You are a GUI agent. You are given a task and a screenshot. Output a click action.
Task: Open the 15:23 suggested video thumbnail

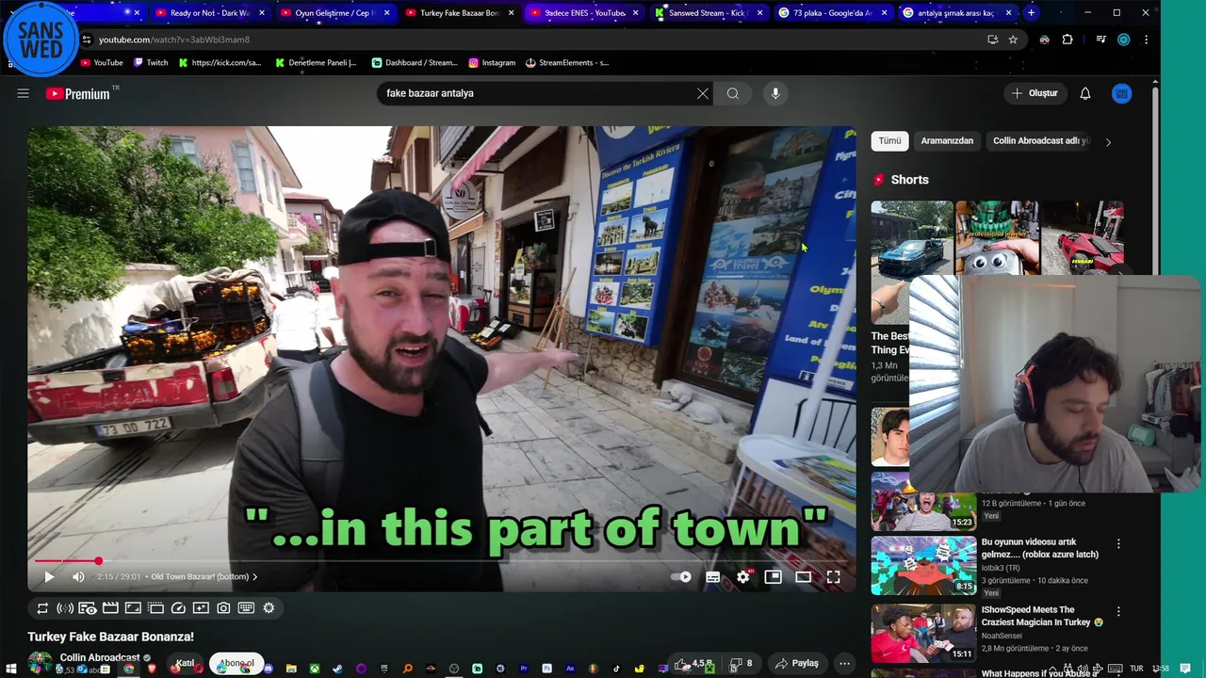click(923, 500)
